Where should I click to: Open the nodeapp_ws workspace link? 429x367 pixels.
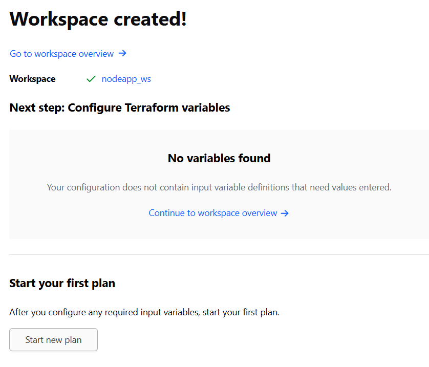point(126,79)
